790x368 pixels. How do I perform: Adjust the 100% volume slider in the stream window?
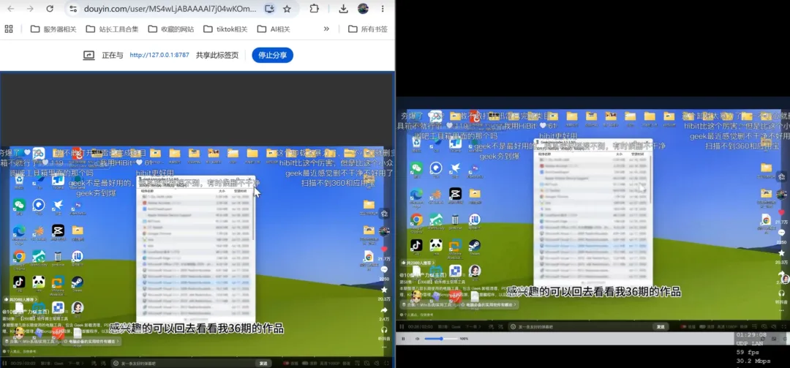pos(441,339)
